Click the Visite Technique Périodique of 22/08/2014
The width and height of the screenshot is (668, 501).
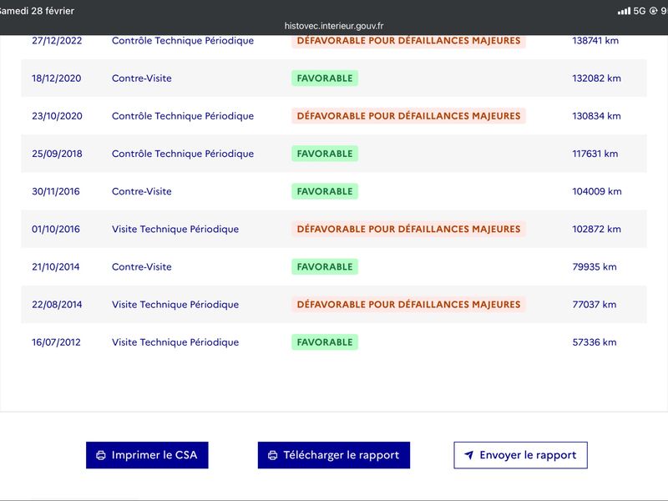pyautogui.click(x=175, y=305)
